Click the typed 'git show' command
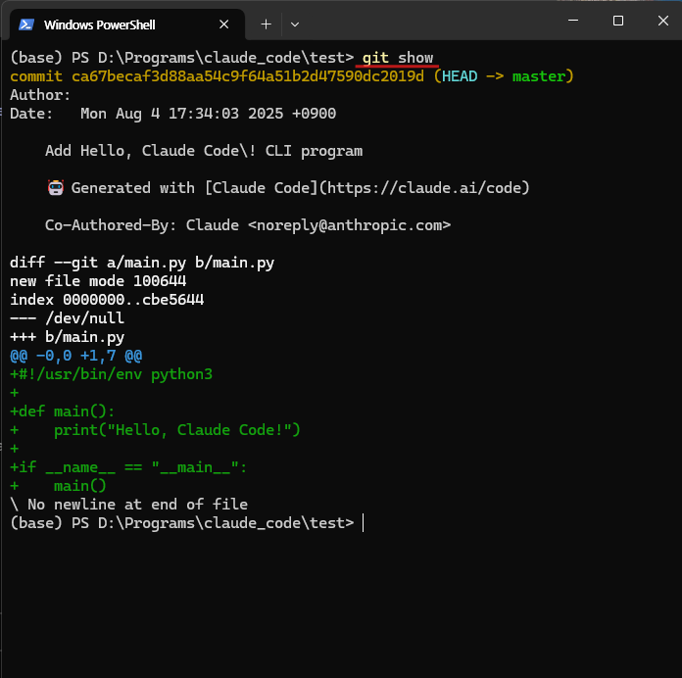The image size is (682, 678). 398,58
